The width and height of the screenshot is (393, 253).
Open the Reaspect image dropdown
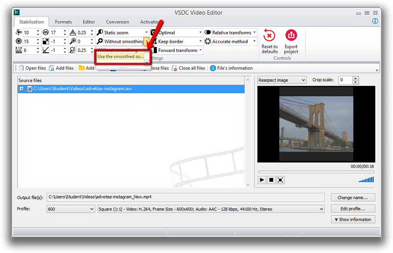(x=303, y=80)
